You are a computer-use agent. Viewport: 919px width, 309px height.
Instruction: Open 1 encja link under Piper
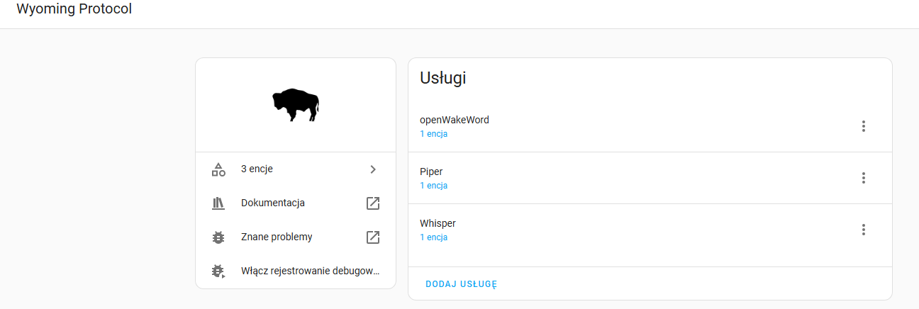433,186
